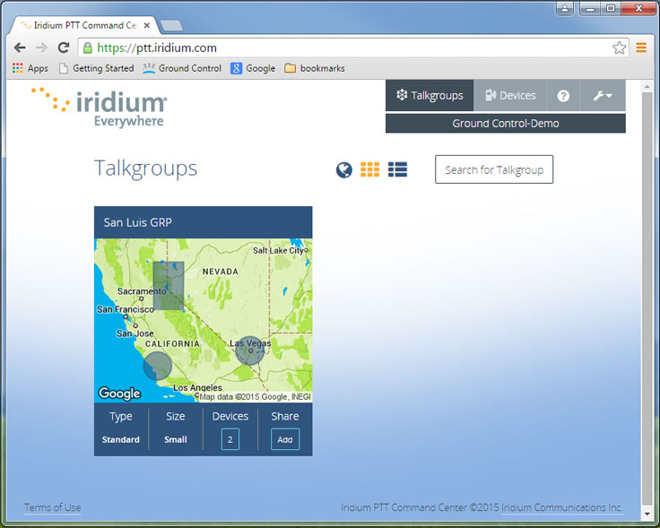
Task: Open the Devices tab
Action: coord(510,96)
